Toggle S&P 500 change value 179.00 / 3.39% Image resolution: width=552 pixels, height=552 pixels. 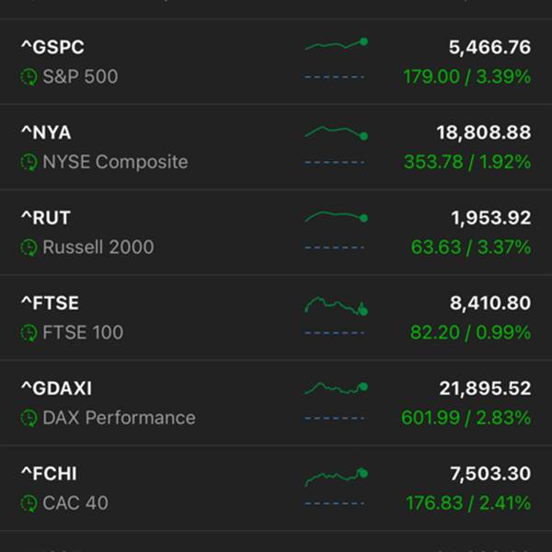click(x=466, y=76)
